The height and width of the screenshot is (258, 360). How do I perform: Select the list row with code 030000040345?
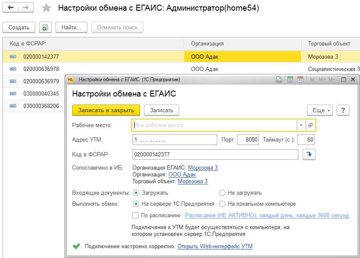point(34,94)
